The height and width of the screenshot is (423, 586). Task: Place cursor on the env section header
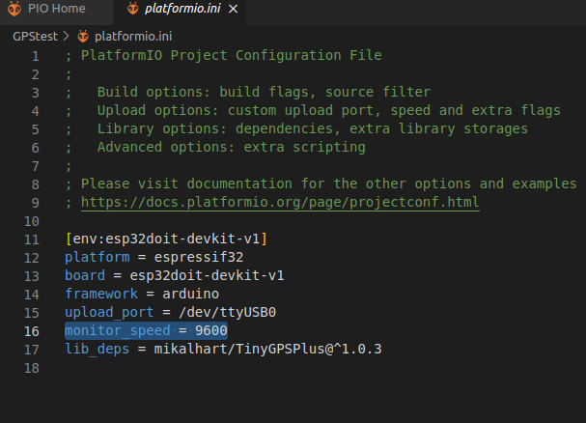tap(166, 239)
